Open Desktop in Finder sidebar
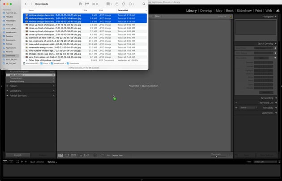Screen dimensions: 282x181 10,36
